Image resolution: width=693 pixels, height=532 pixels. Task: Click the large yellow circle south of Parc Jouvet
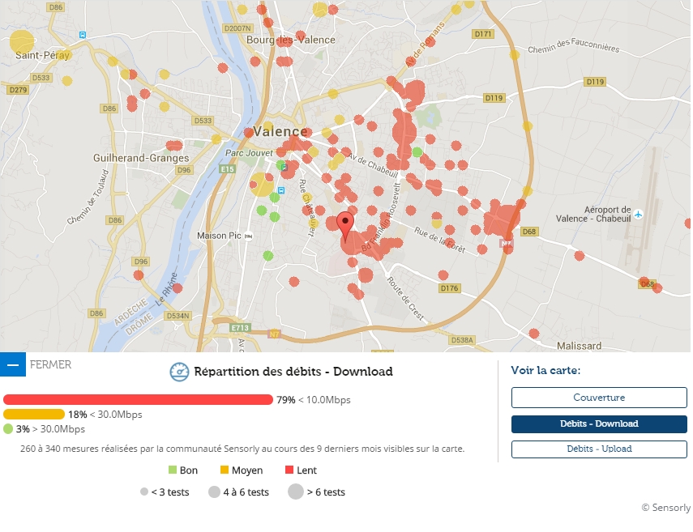262,184
